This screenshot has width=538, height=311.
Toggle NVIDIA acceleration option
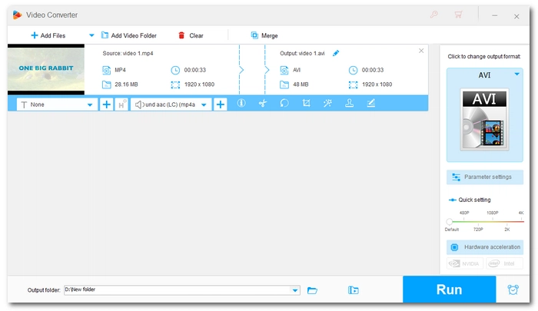(464, 263)
